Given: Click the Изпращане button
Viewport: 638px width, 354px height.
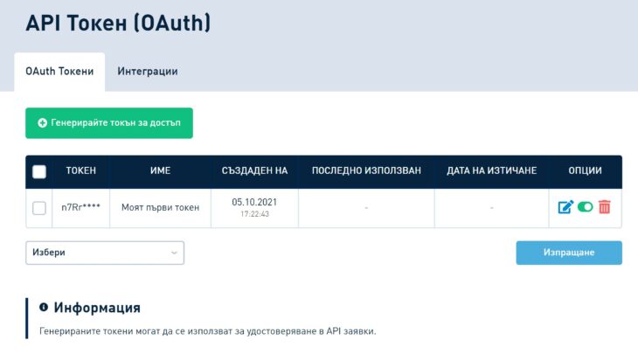Looking at the screenshot, I should pos(569,253).
